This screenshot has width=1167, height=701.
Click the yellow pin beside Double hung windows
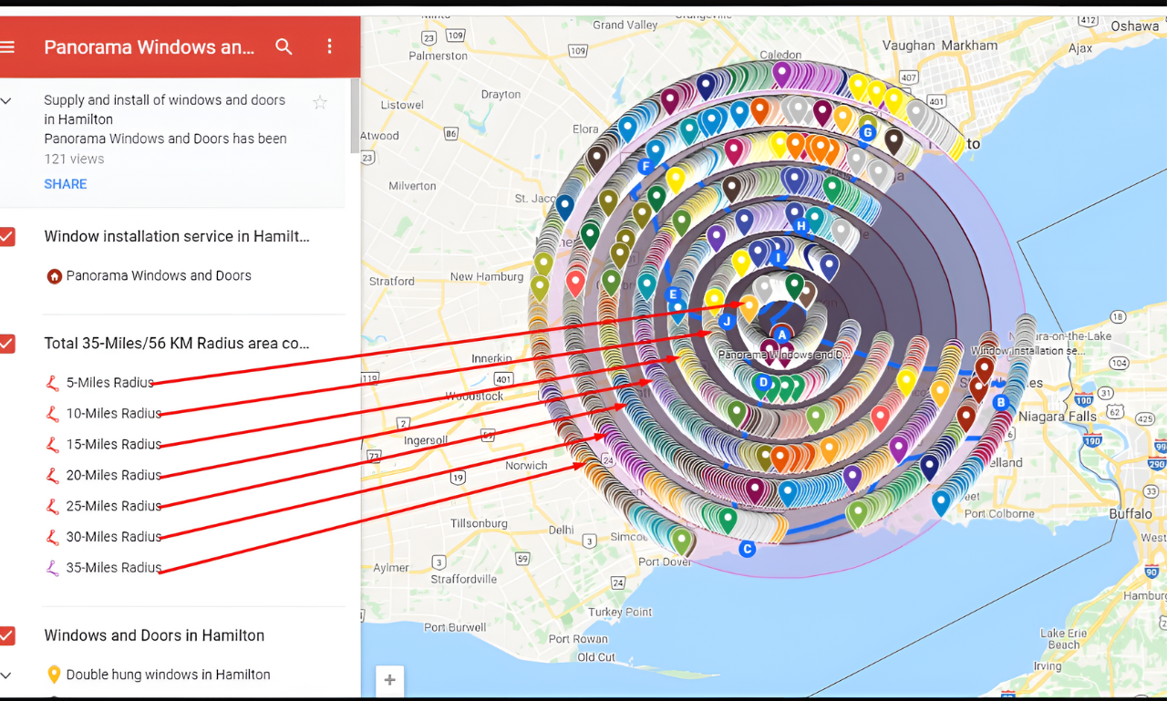click(x=54, y=675)
